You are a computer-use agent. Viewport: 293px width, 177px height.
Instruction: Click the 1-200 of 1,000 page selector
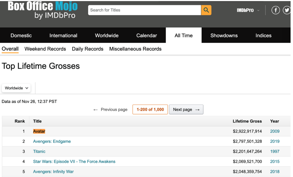[x=150, y=109]
